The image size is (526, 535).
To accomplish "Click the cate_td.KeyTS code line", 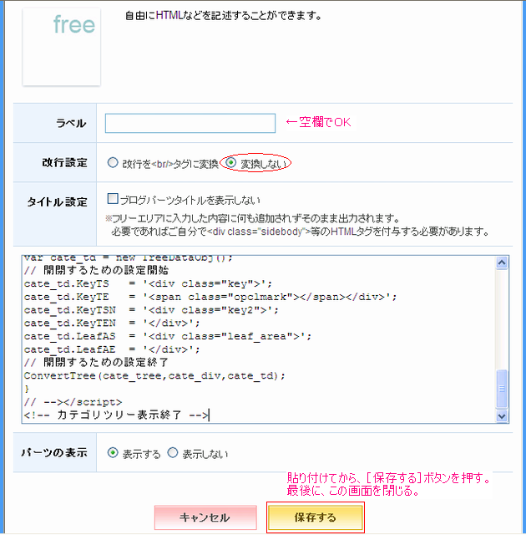I will tap(148, 283).
